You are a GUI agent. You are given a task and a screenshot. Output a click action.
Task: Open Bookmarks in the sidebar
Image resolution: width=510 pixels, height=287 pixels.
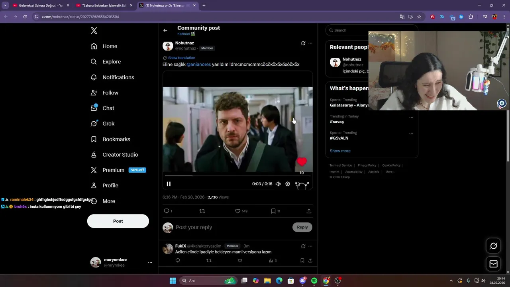(x=110, y=139)
